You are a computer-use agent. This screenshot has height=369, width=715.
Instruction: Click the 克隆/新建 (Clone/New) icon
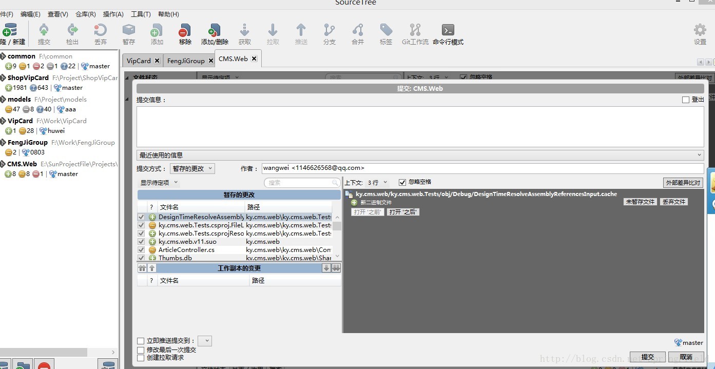[11, 34]
